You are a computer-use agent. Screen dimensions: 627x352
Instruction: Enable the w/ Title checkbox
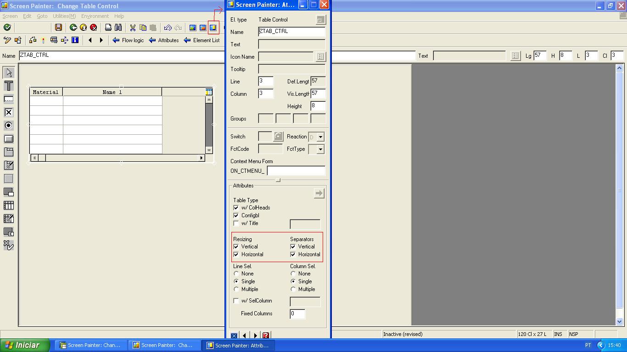236,223
